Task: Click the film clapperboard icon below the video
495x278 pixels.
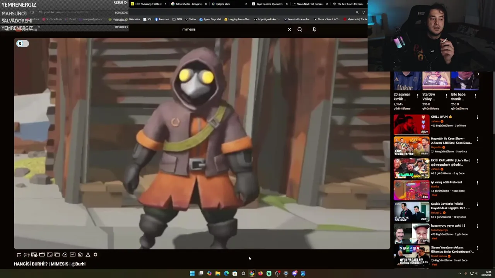Action: coord(42,255)
